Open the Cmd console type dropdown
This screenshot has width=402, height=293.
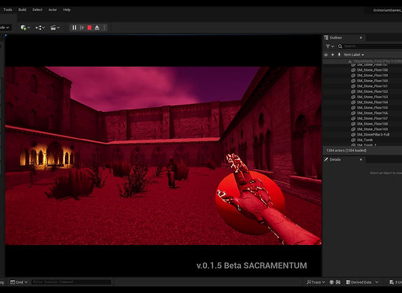pos(19,282)
